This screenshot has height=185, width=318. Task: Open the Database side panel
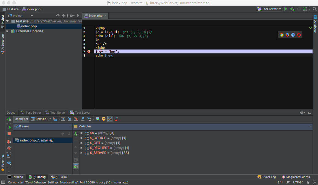click(315, 26)
